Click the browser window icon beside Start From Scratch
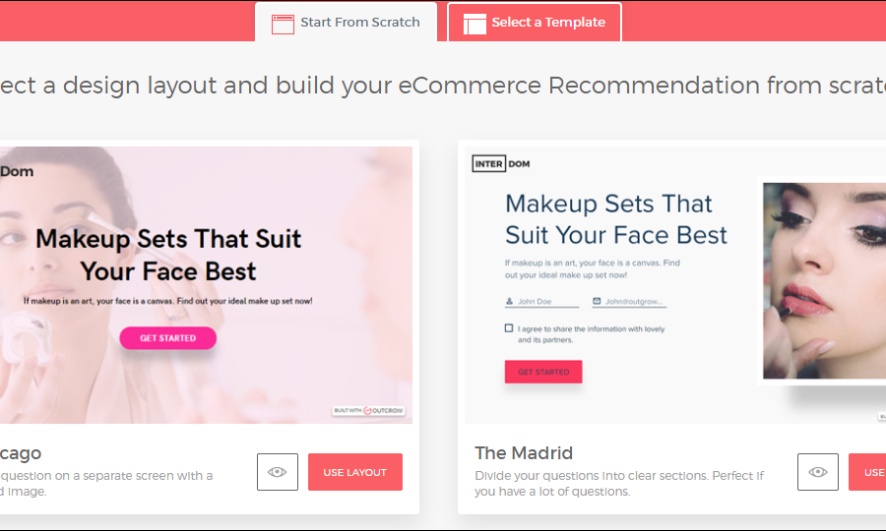The image size is (886, 531). [x=283, y=25]
